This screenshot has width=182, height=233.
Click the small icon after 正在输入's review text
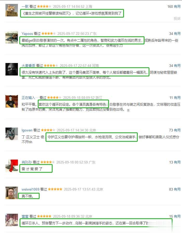coord(128,110)
